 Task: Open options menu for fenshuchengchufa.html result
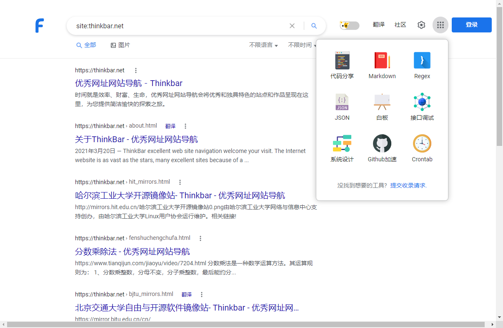pos(200,238)
